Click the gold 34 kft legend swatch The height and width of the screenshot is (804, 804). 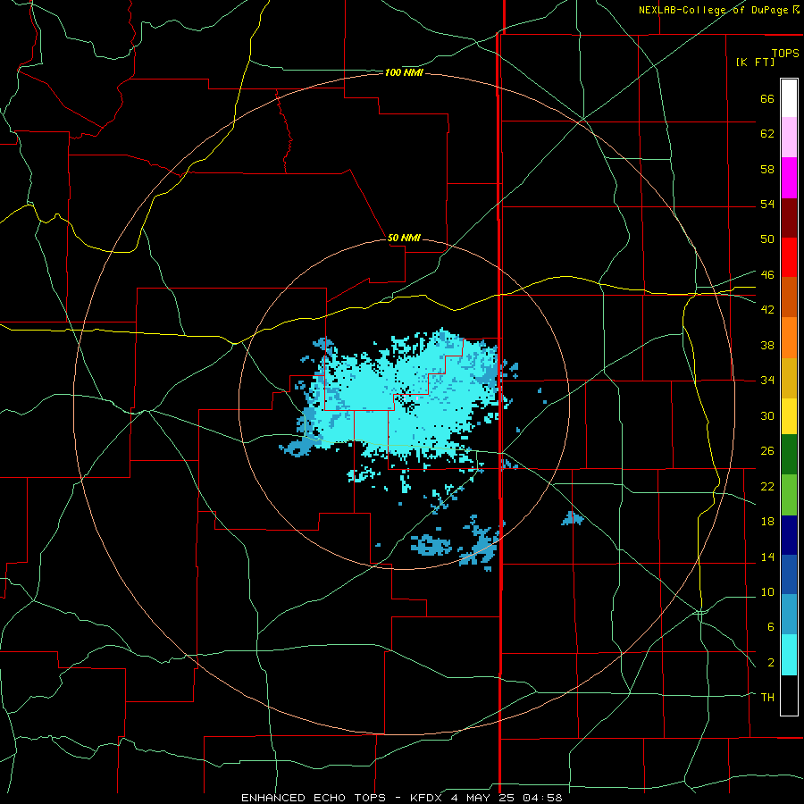click(x=789, y=378)
